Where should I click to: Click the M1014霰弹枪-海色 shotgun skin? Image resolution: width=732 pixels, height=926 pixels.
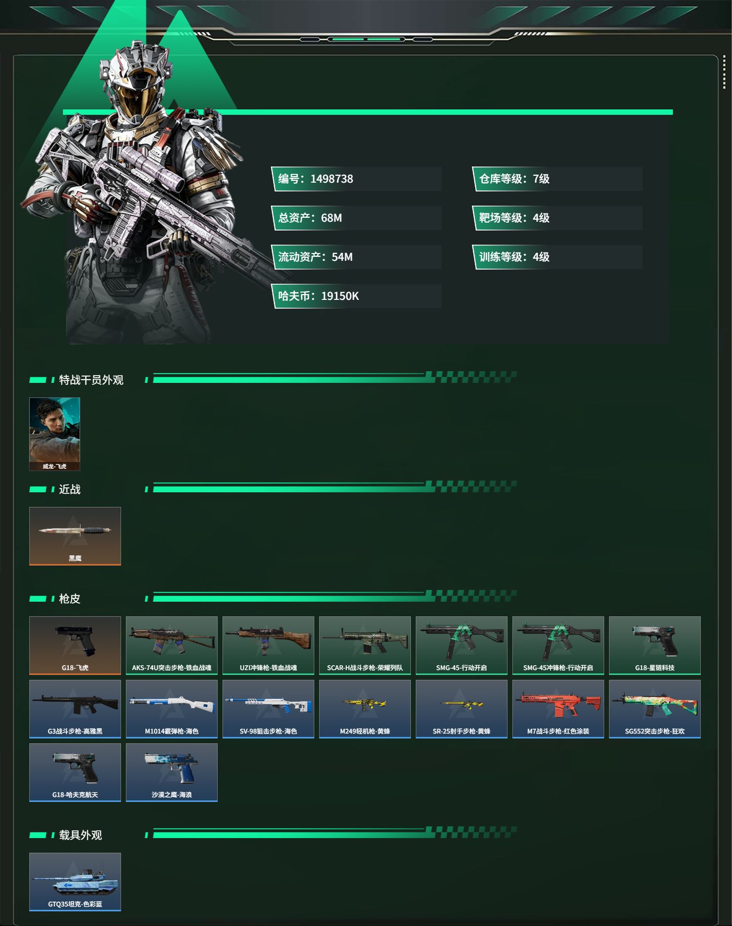[x=172, y=709]
